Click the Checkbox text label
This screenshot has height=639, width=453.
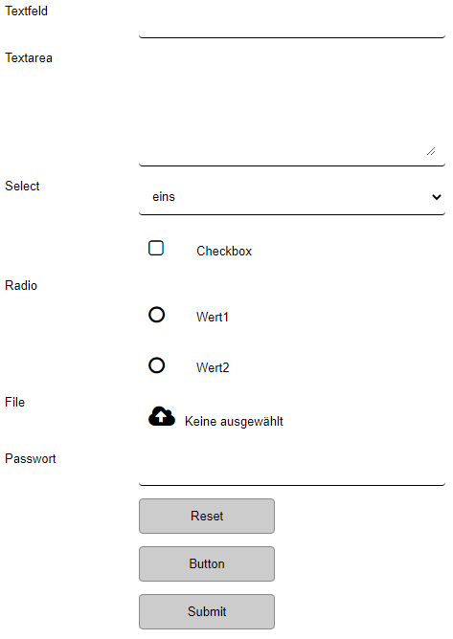pyautogui.click(x=224, y=251)
